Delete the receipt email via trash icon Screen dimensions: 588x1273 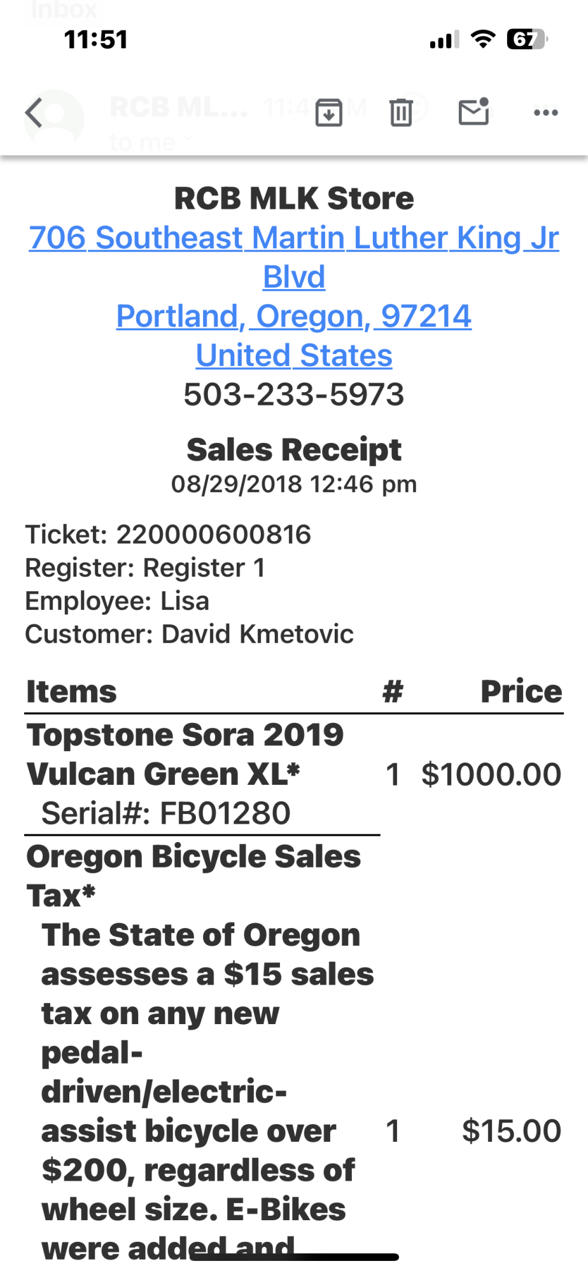coord(400,113)
